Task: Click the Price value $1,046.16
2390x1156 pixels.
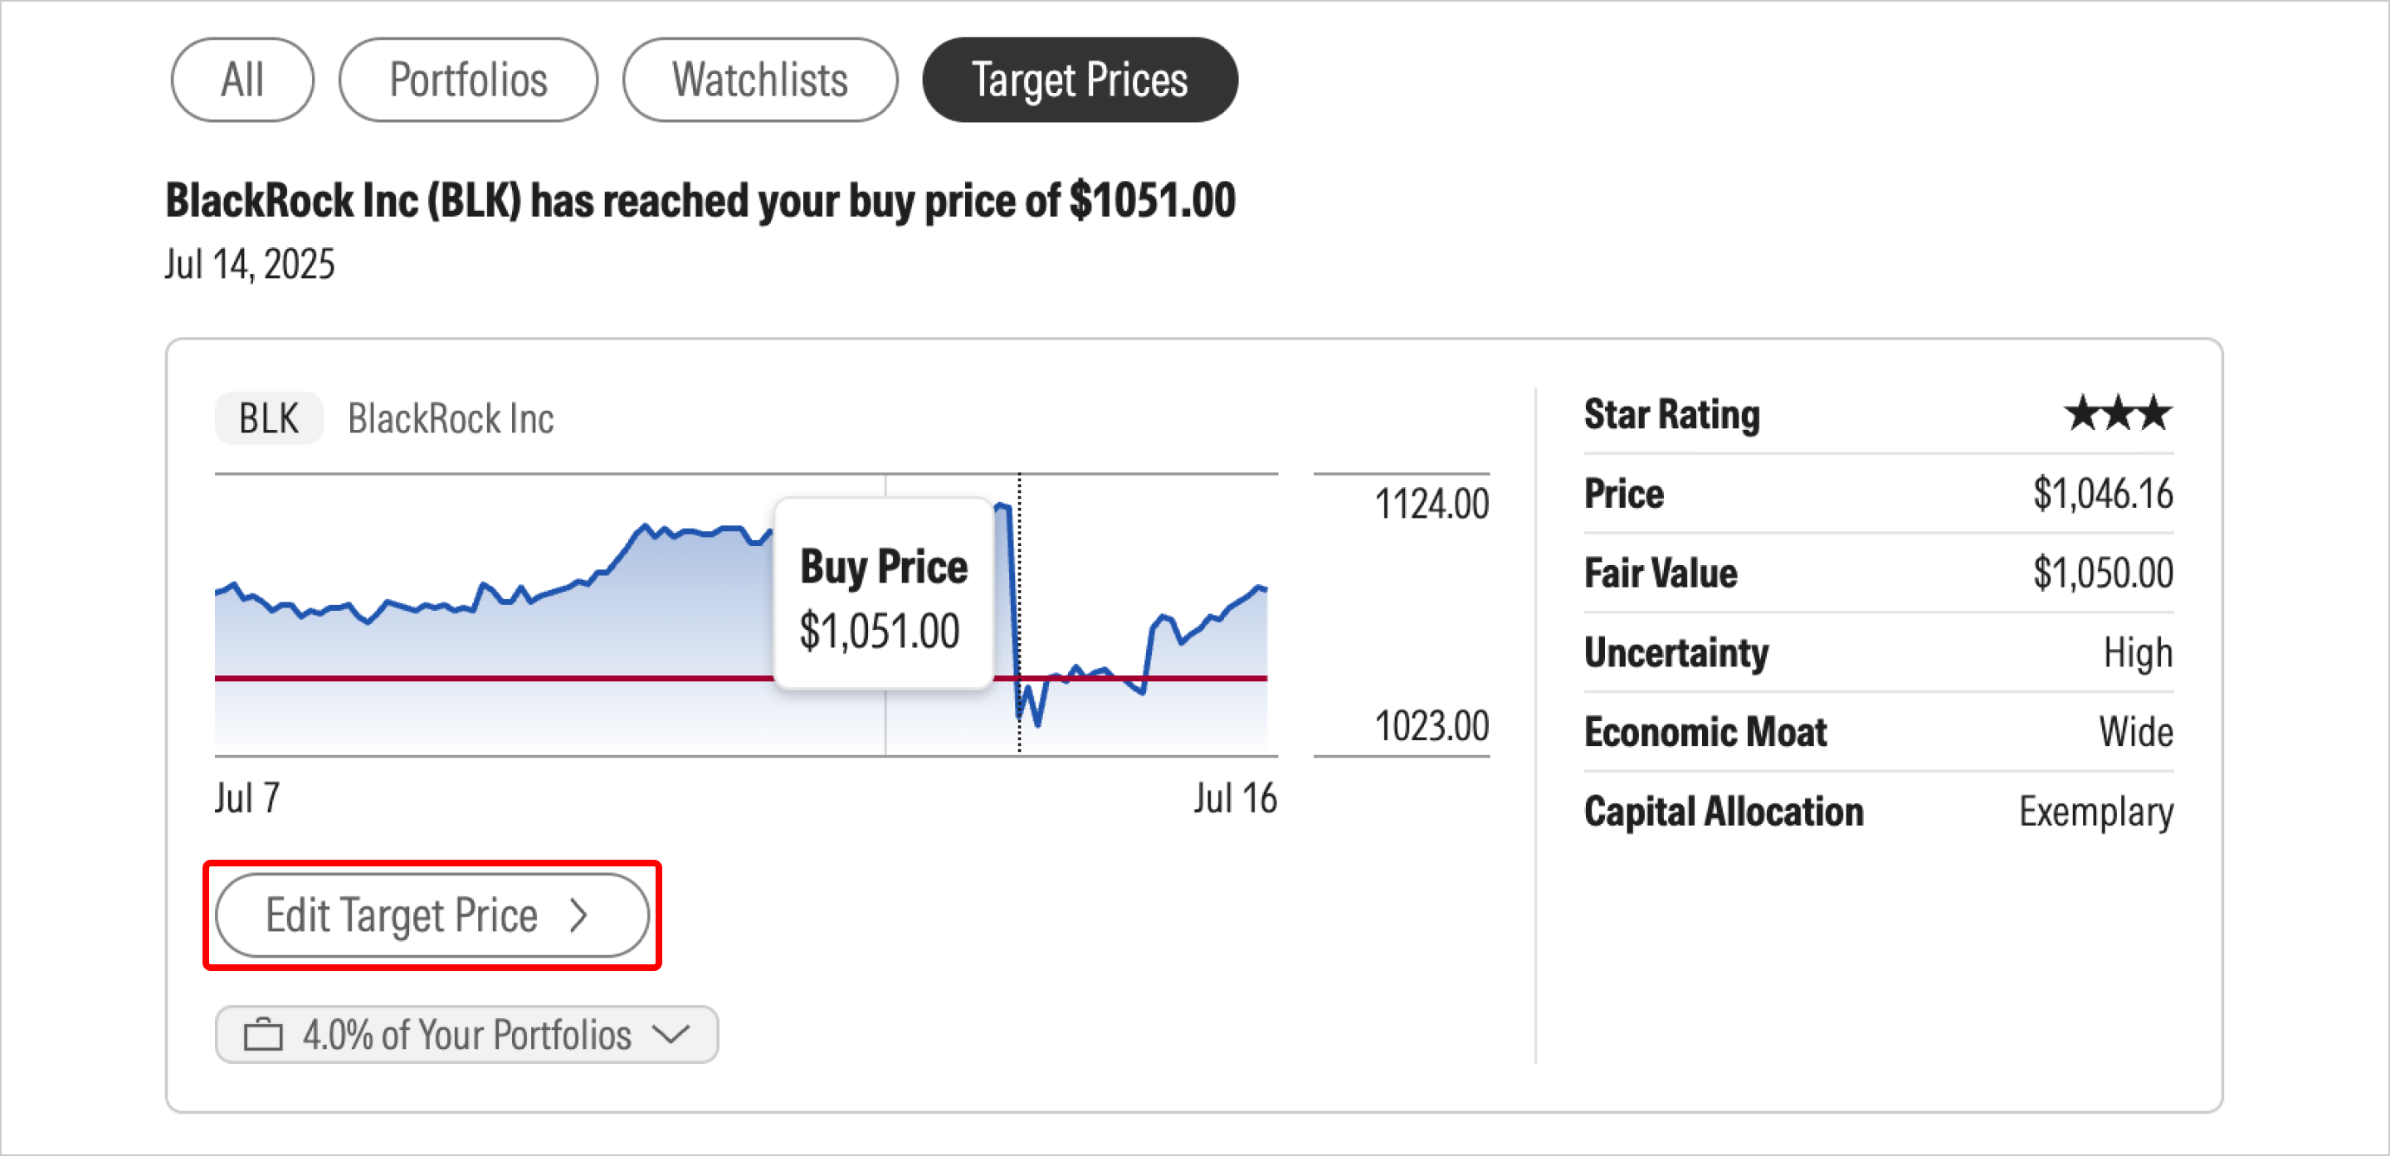Action: tap(2101, 494)
